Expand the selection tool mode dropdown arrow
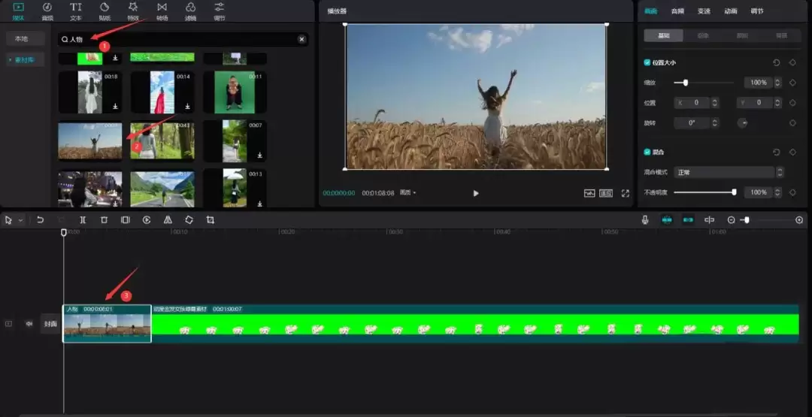This screenshot has width=812, height=417. pyautogui.click(x=20, y=220)
